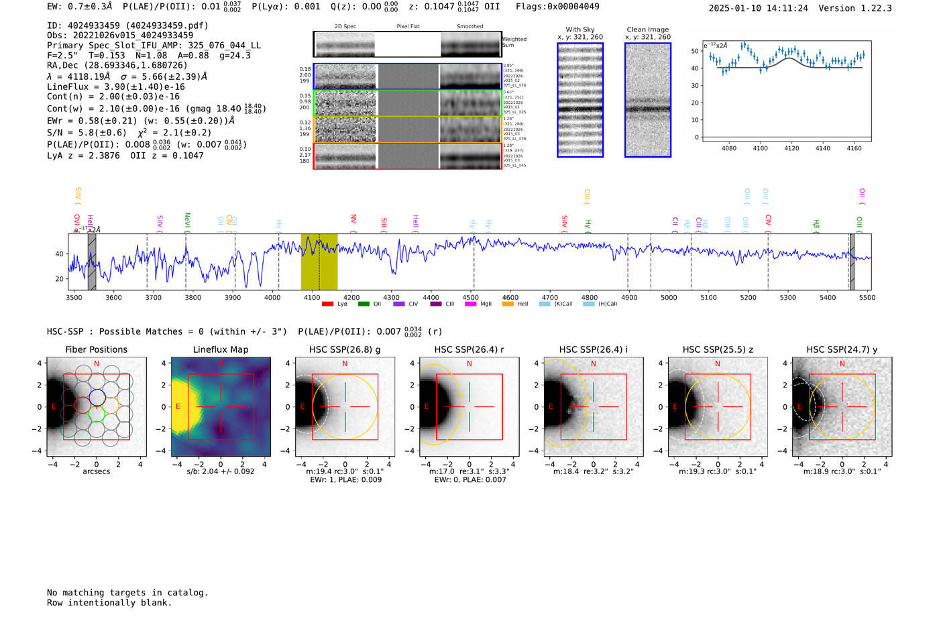Click the hatched gray region near 3550

point(92,262)
